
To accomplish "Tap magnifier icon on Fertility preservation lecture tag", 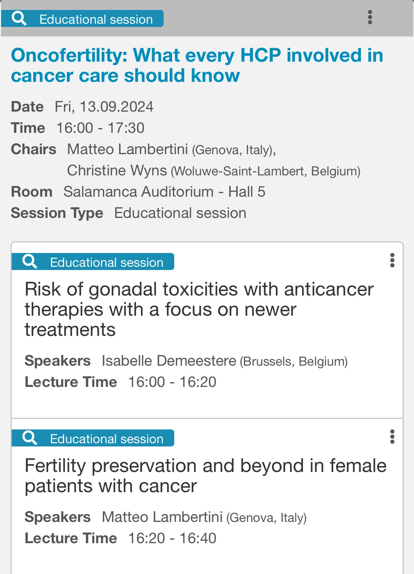I will [x=30, y=438].
